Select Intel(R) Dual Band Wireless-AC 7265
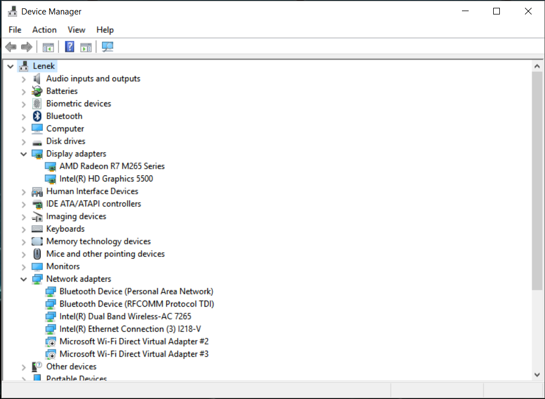The image size is (545, 399). [x=125, y=317]
